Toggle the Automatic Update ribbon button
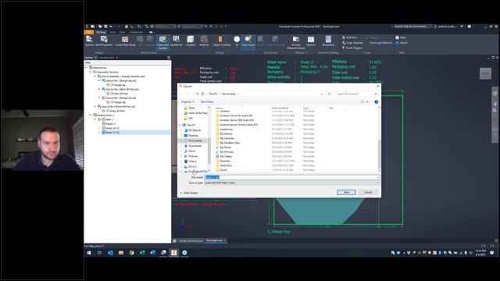 (x=162, y=42)
